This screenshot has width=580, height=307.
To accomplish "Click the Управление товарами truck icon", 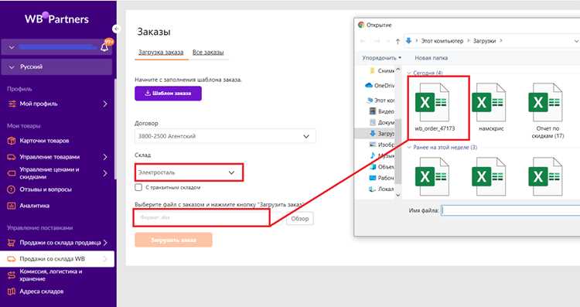I will 12,157.
